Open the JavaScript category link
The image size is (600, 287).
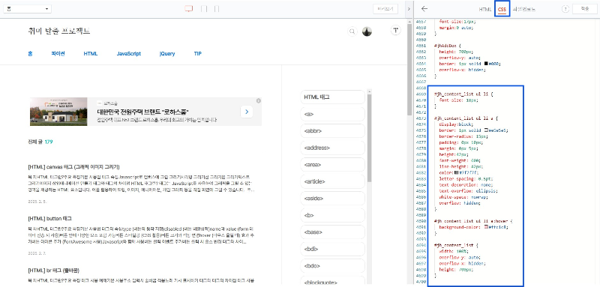128,53
